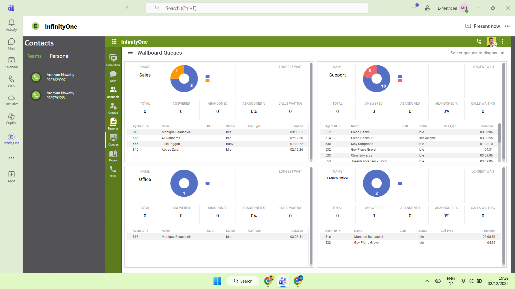Click the add call phone icon

[479, 41]
